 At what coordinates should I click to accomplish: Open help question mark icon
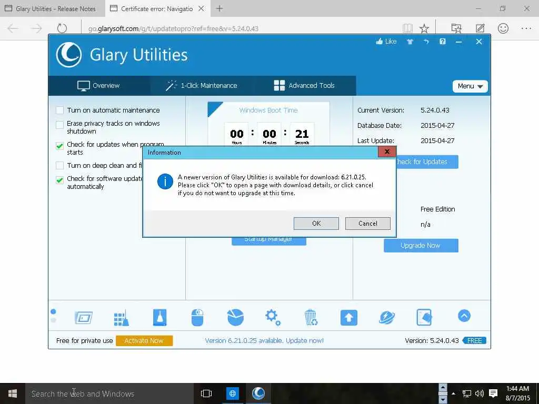442,42
